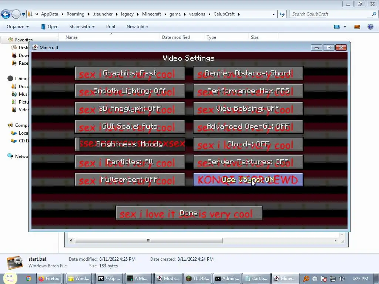Change Render Distance: Short setting

(248, 73)
